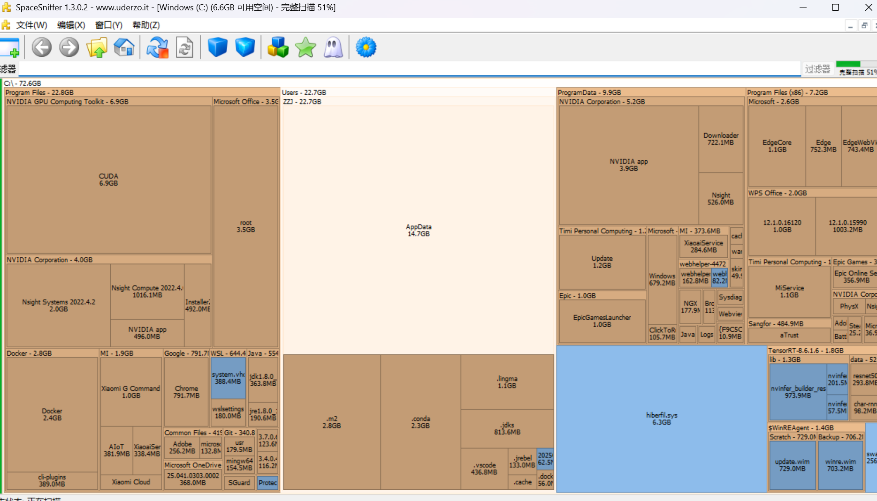Select the nvinfer_builder_res 973.9MB block

798,392
